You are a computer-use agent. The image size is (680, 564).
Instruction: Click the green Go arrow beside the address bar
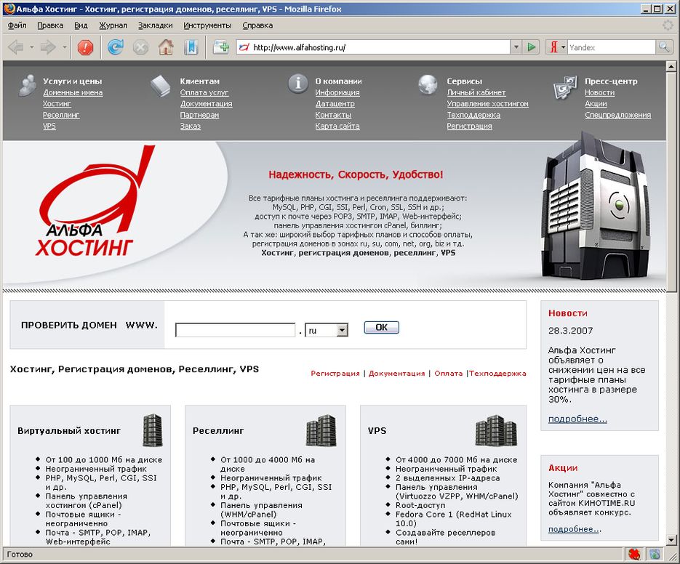coord(531,47)
